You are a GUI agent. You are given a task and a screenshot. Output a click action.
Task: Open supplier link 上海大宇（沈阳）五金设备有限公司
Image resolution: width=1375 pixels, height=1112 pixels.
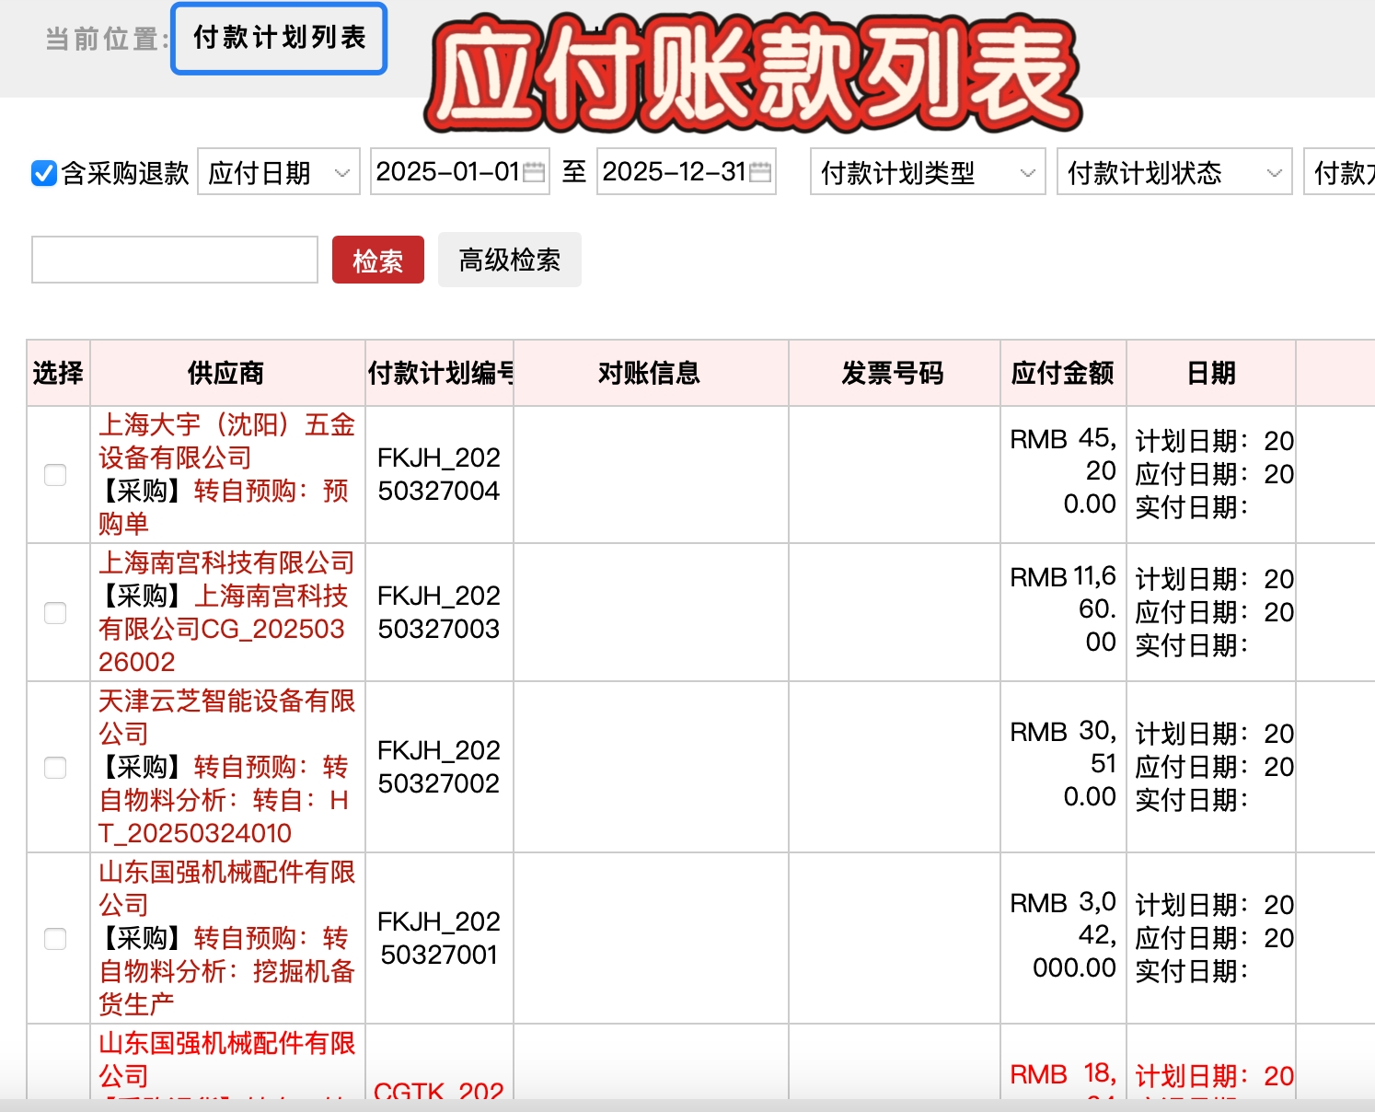(x=226, y=441)
